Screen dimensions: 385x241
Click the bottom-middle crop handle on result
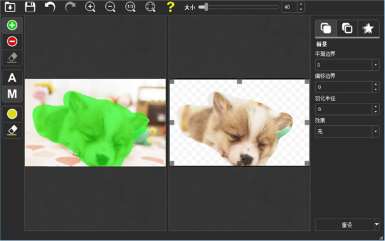239,163
